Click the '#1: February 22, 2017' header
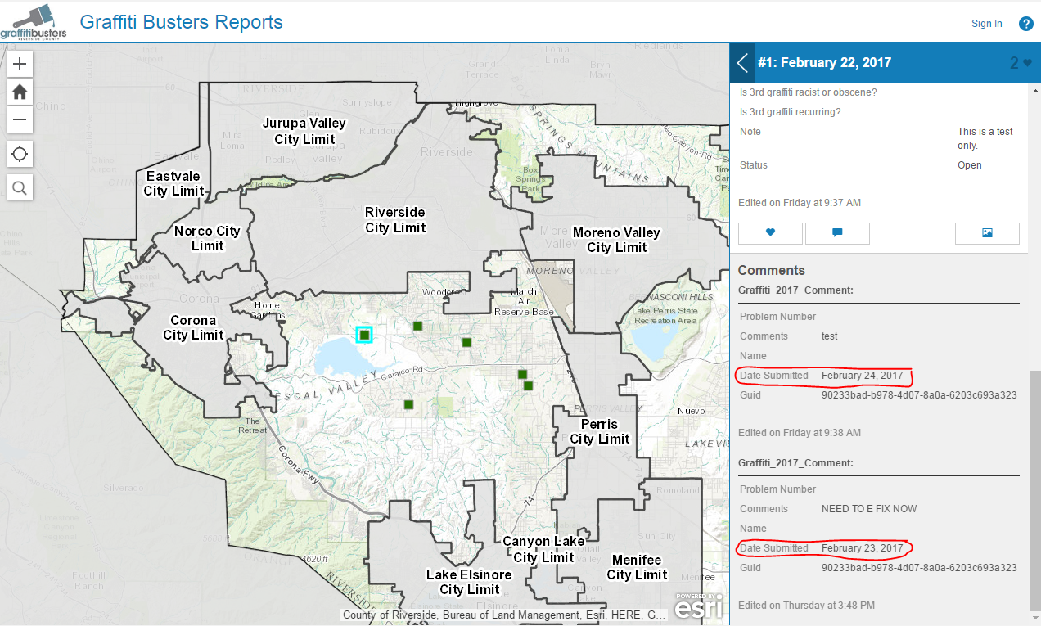This screenshot has width=1041, height=626. 825,63
